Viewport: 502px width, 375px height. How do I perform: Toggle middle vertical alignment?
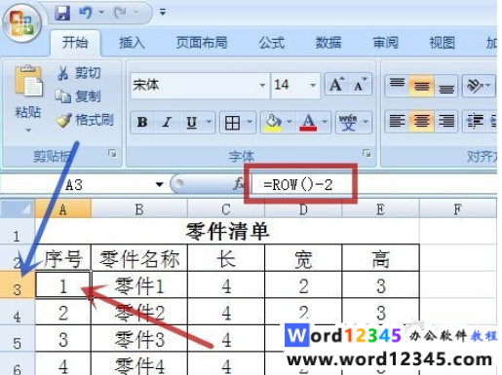[x=421, y=86]
